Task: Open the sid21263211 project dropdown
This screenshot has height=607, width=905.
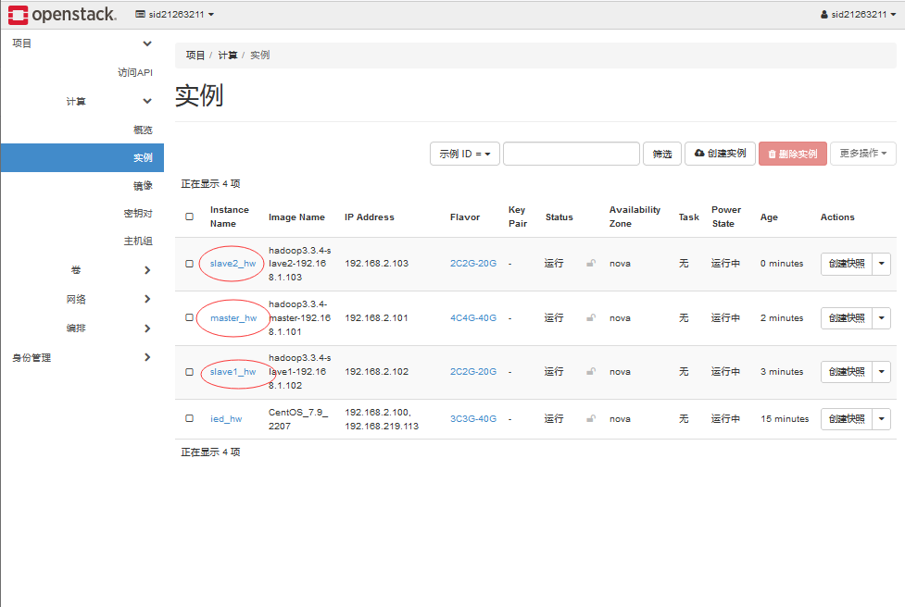Action: 175,15
